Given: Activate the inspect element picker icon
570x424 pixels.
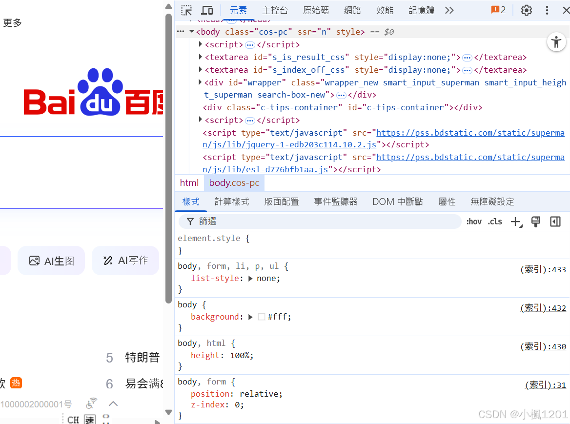Looking at the screenshot, I should pyautogui.click(x=186, y=10).
